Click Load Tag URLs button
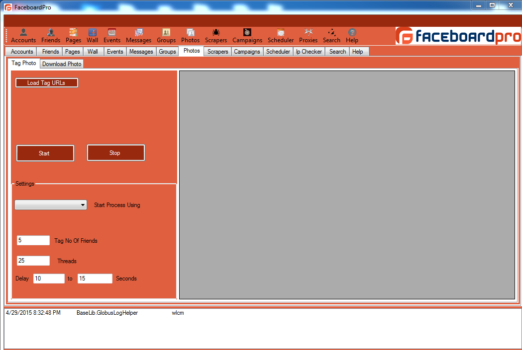Image resolution: width=522 pixels, height=350 pixels. point(47,83)
